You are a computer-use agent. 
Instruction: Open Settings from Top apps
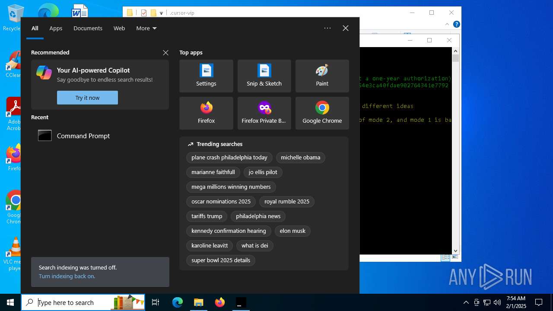(x=206, y=76)
